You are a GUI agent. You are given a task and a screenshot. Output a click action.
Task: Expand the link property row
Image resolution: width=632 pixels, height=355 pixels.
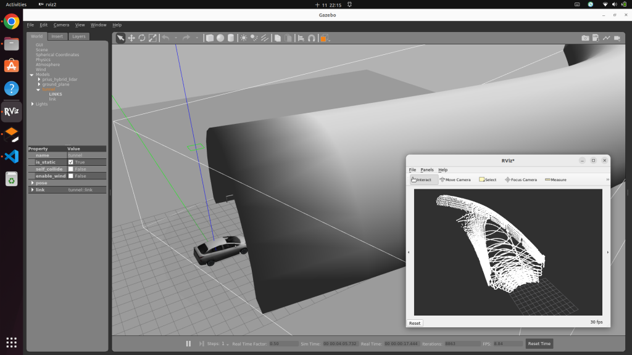pos(33,190)
